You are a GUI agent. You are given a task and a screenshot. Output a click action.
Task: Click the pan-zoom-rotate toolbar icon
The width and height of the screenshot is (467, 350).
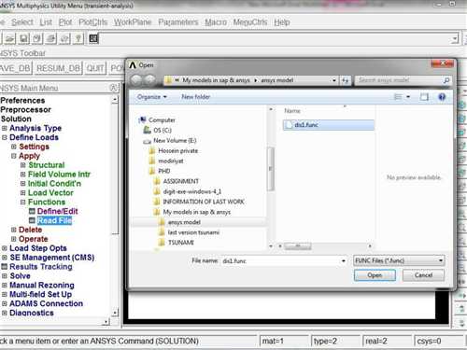click(37, 38)
